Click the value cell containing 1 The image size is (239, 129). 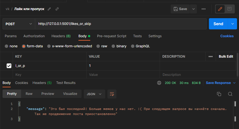(x=123, y=66)
